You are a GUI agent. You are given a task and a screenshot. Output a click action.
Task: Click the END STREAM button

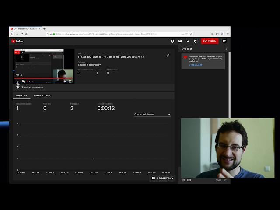click(210, 41)
